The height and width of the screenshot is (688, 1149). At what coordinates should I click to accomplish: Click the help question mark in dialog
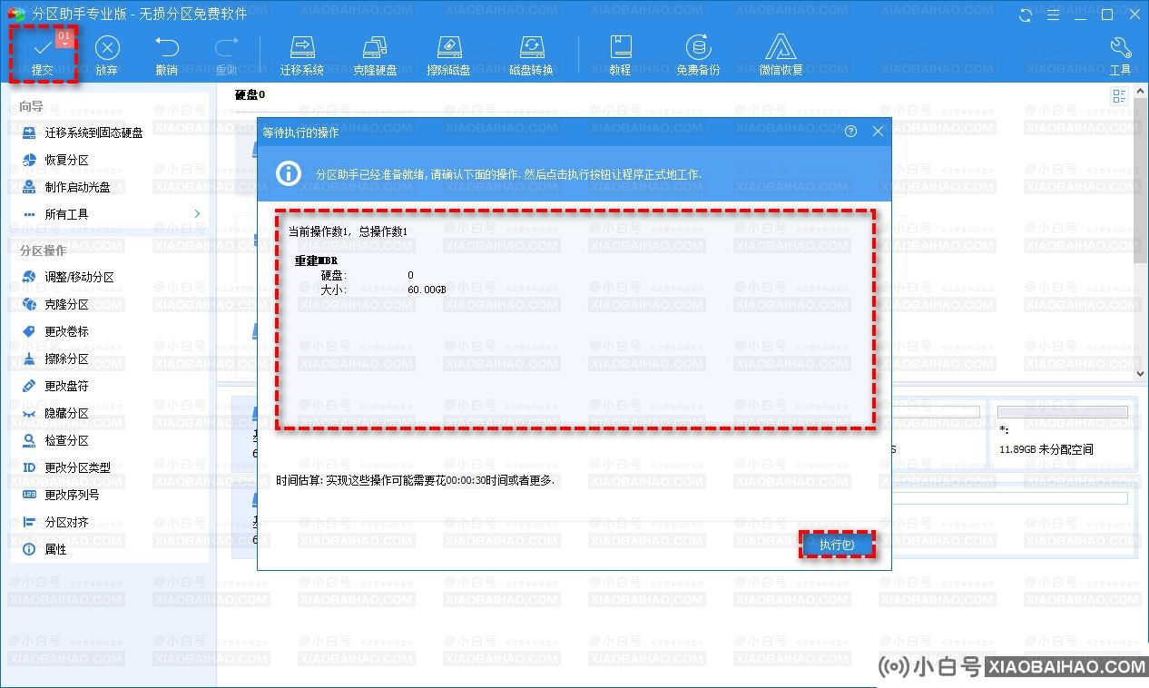pyautogui.click(x=850, y=132)
